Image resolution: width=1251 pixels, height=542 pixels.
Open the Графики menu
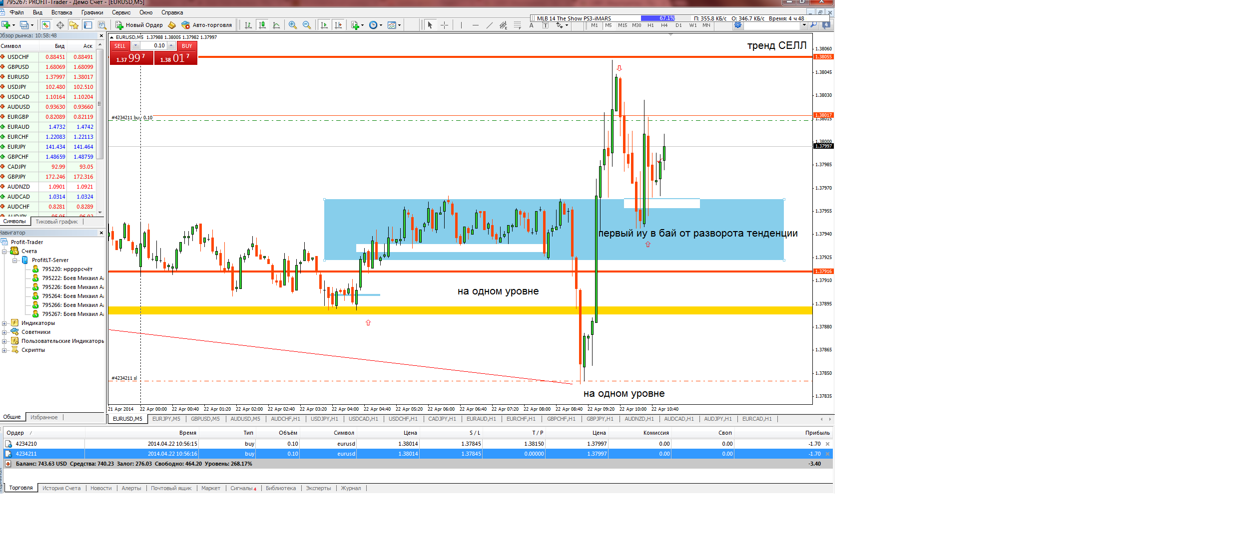(x=92, y=12)
